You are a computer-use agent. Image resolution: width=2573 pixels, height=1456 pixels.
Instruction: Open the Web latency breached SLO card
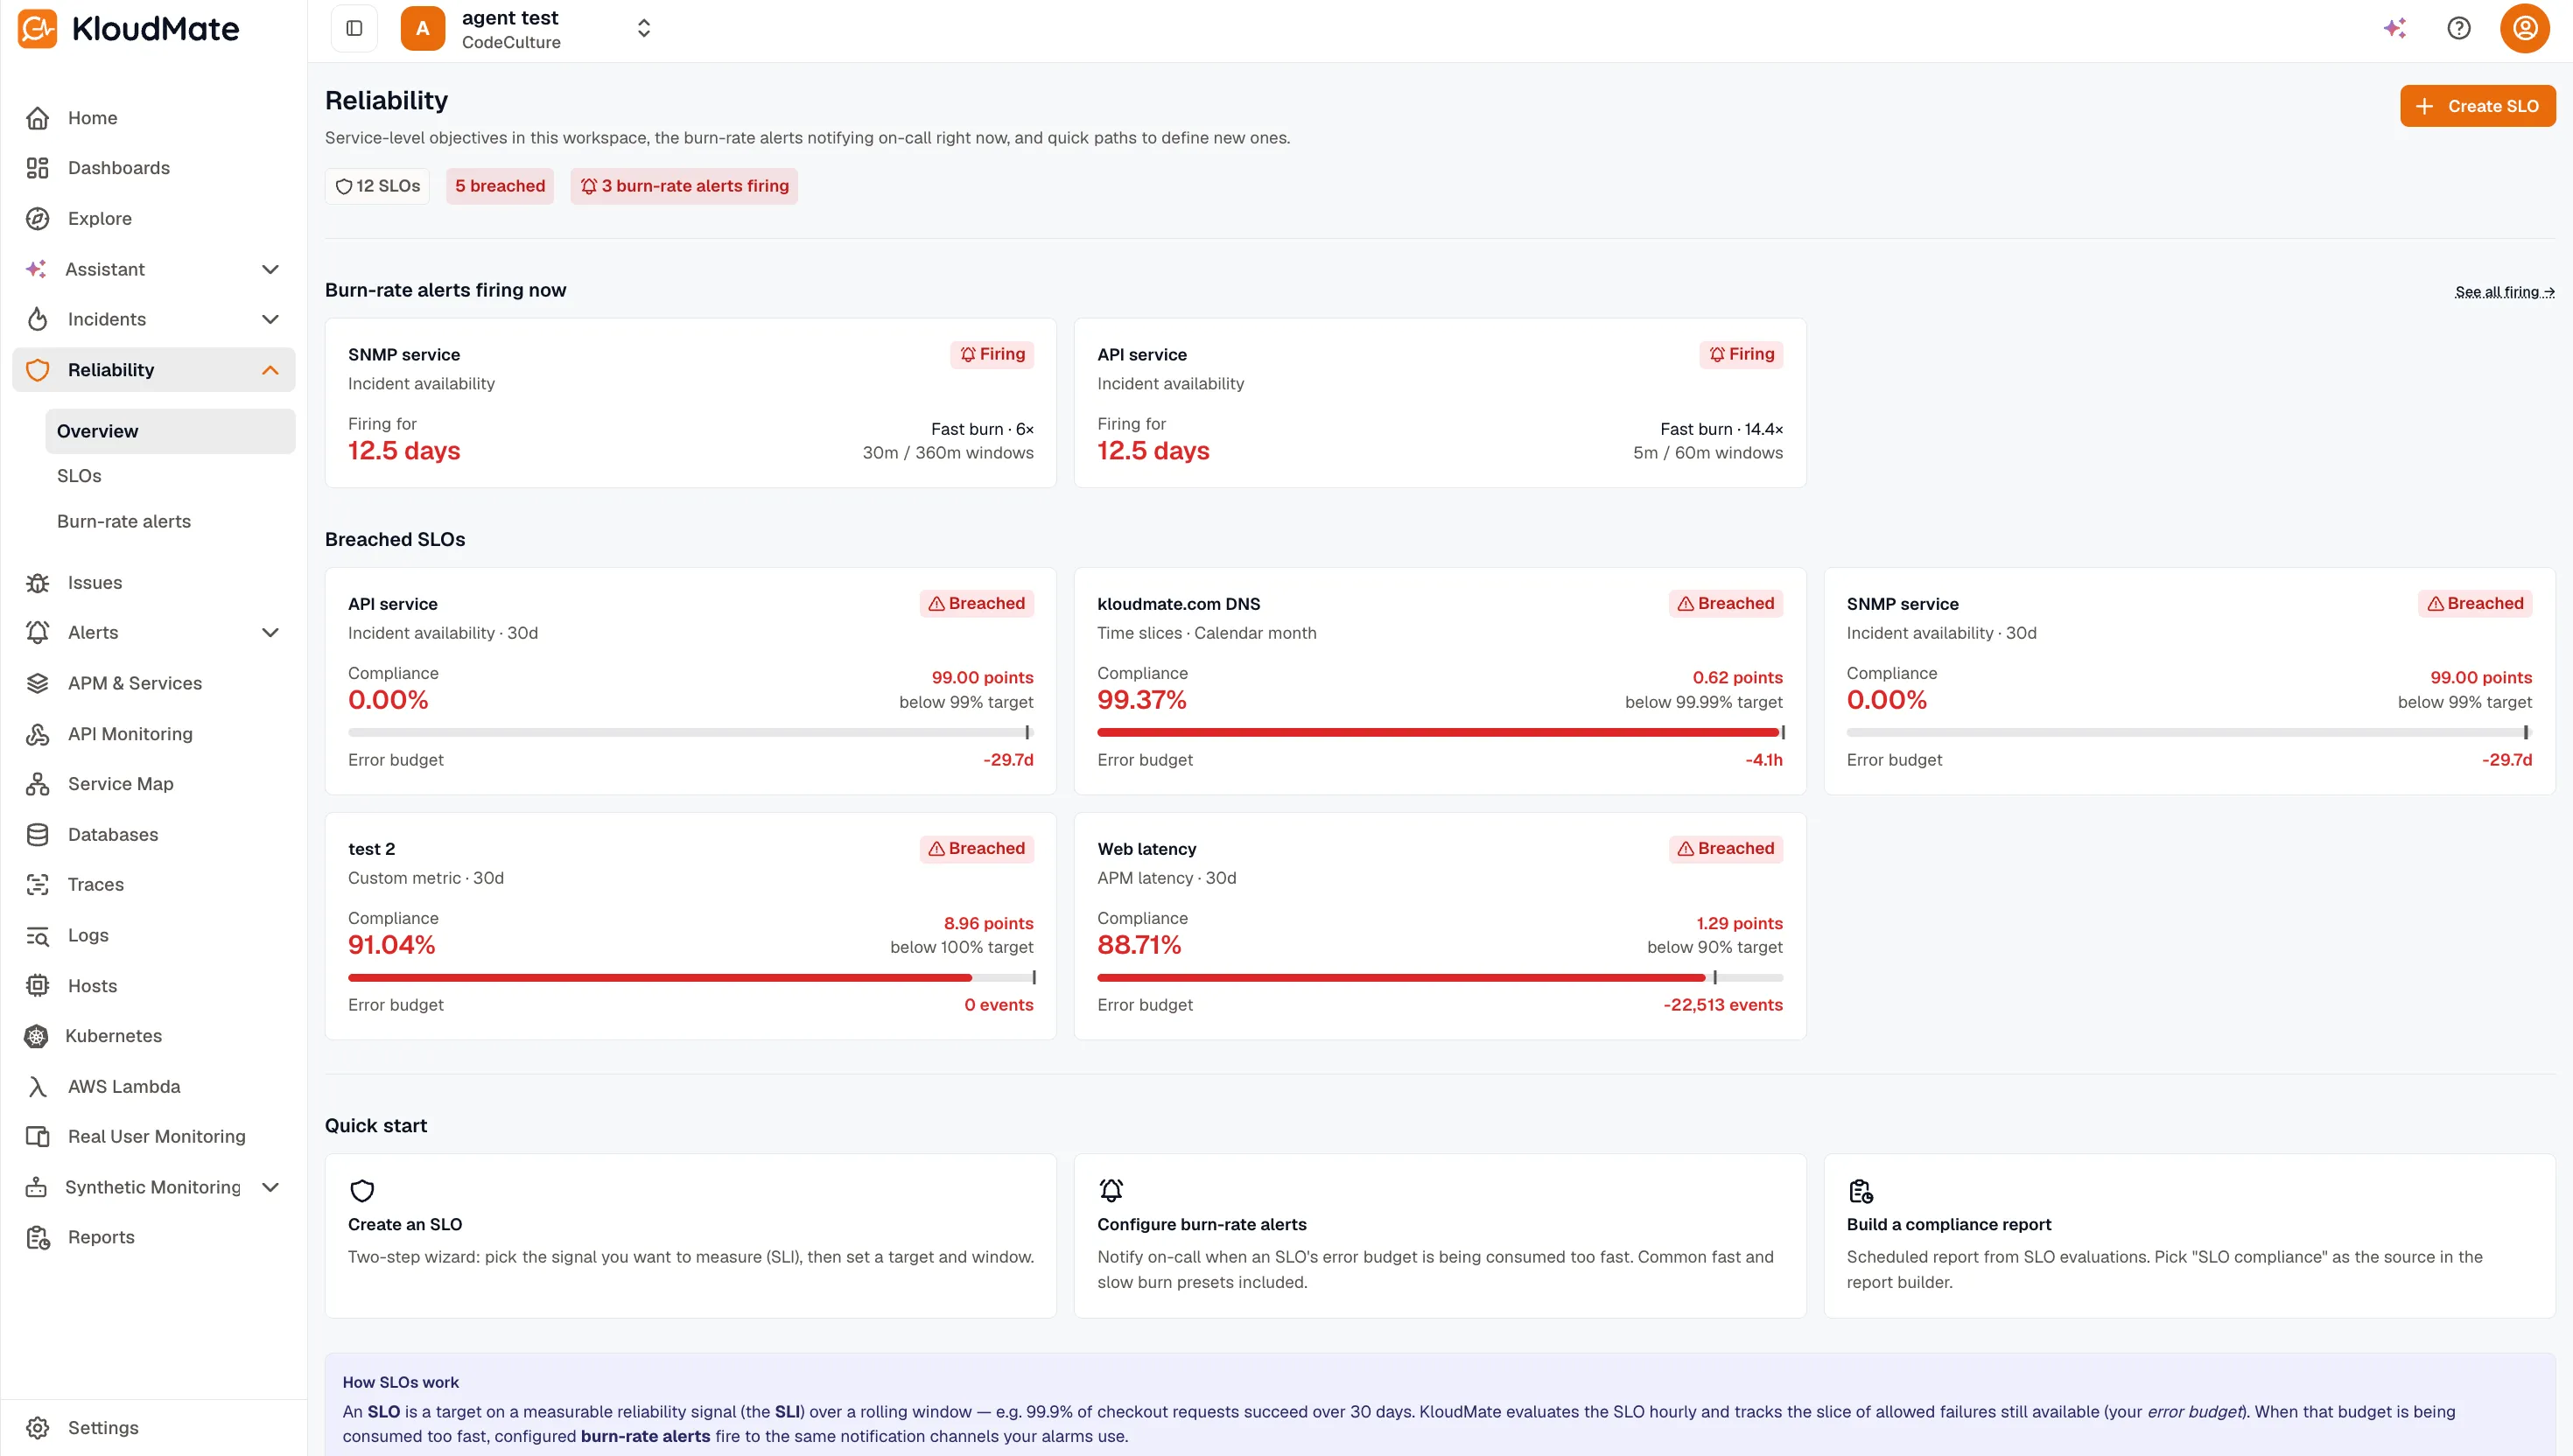[x=1439, y=926]
